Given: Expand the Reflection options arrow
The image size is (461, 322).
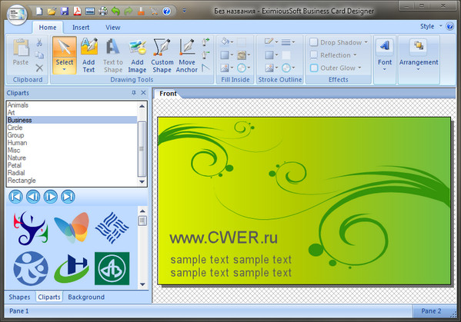Looking at the screenshot, I should click(355, 55).
